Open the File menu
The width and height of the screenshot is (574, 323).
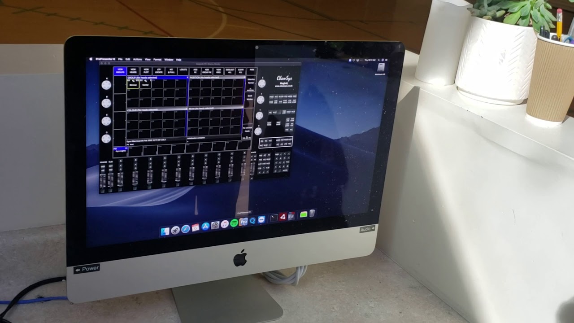coord(120,59)
